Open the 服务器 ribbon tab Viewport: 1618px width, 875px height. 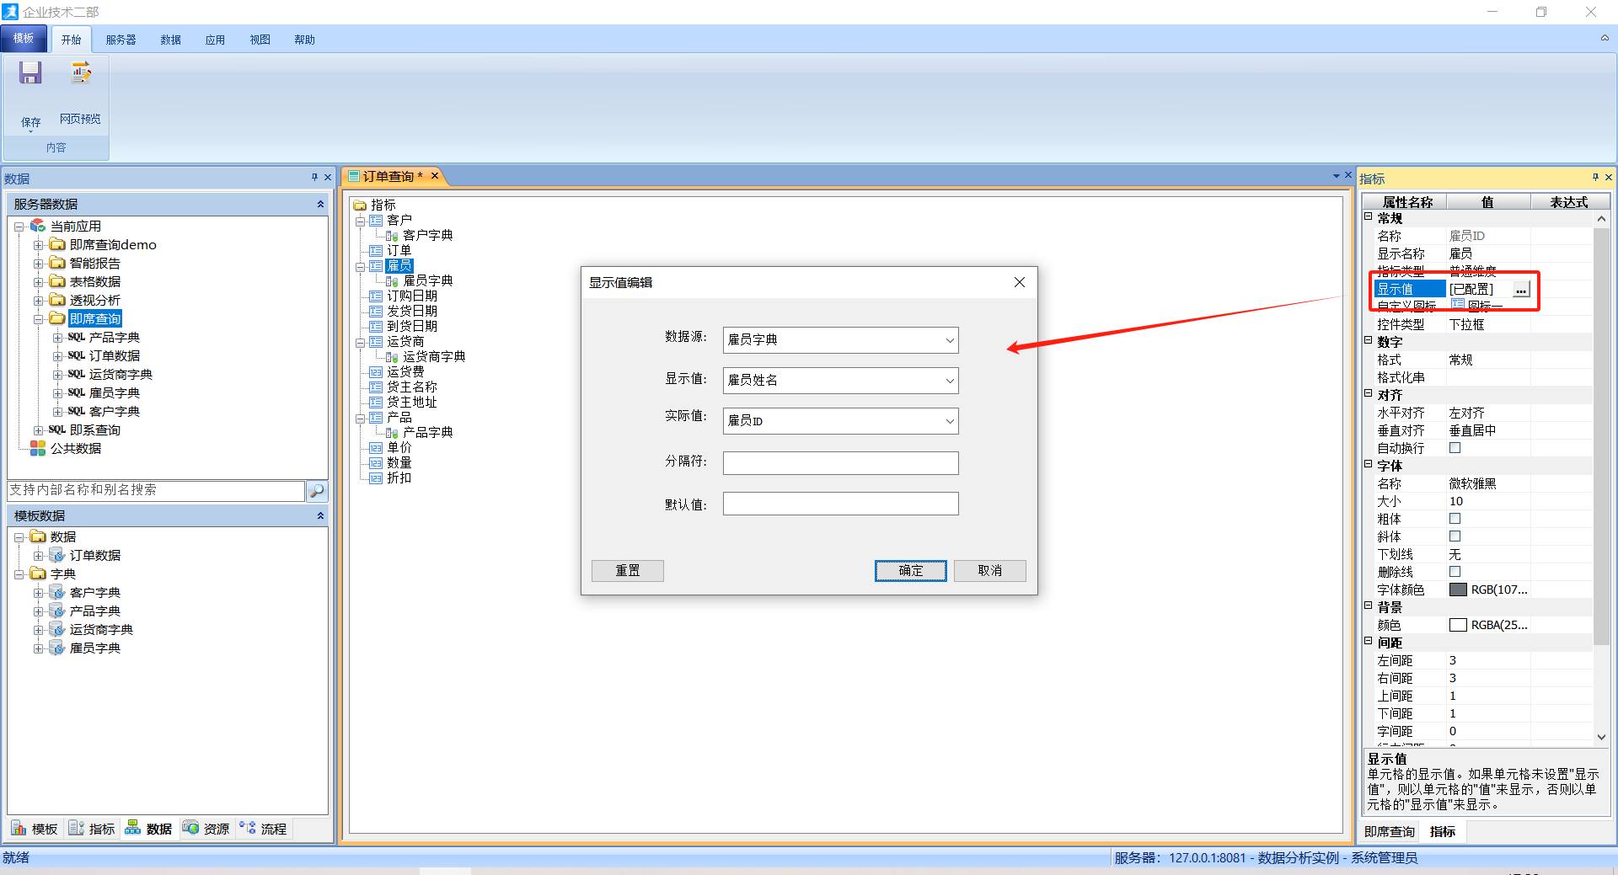(121, 40)
